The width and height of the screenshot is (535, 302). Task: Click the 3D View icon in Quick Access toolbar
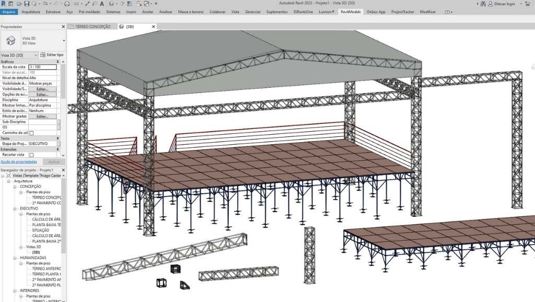pos(111,4)
